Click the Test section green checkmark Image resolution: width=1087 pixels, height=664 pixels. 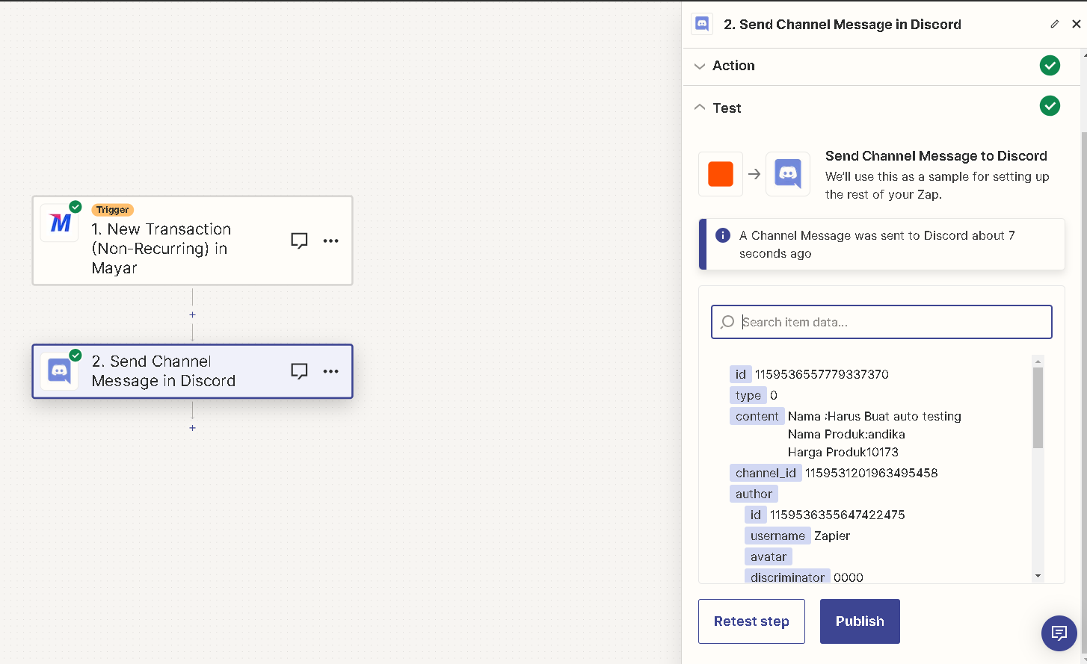pyautogui.click(x=1050, y=106)
